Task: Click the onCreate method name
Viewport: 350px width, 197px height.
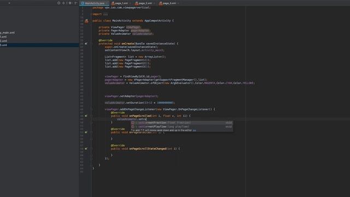Action: [x=127, y=44]
